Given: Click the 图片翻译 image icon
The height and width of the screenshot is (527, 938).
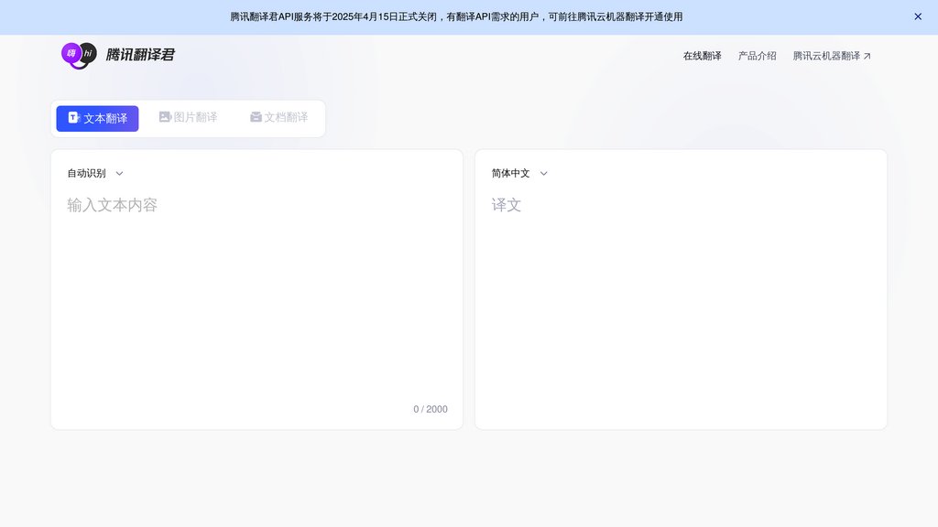Looking at the screenshot, I should click(x=165, y=117).
